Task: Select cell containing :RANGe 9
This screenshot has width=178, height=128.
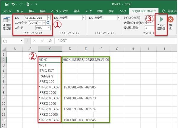Action: pos(50,76)
